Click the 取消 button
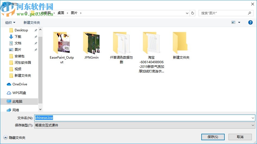The height and width of the screenshot is (144, 257). click(240, 137)
